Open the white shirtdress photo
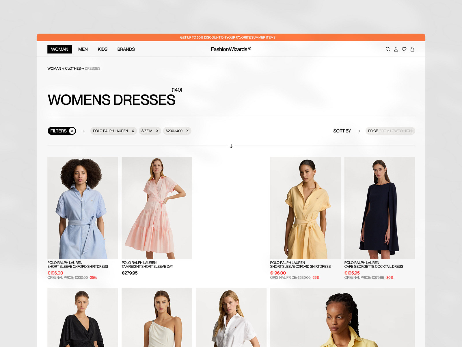 [231, 317]
